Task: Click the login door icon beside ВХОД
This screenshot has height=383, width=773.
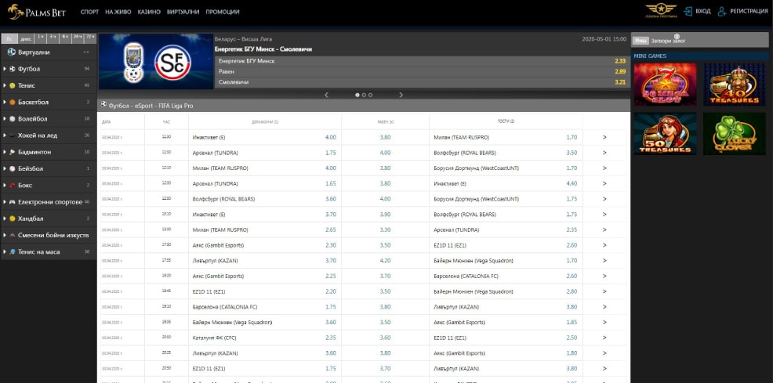Action: [688, 12]
